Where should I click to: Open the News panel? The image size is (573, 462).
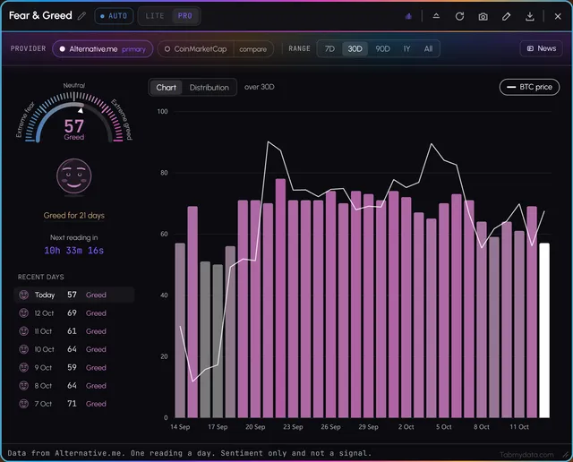coord(541,48)
